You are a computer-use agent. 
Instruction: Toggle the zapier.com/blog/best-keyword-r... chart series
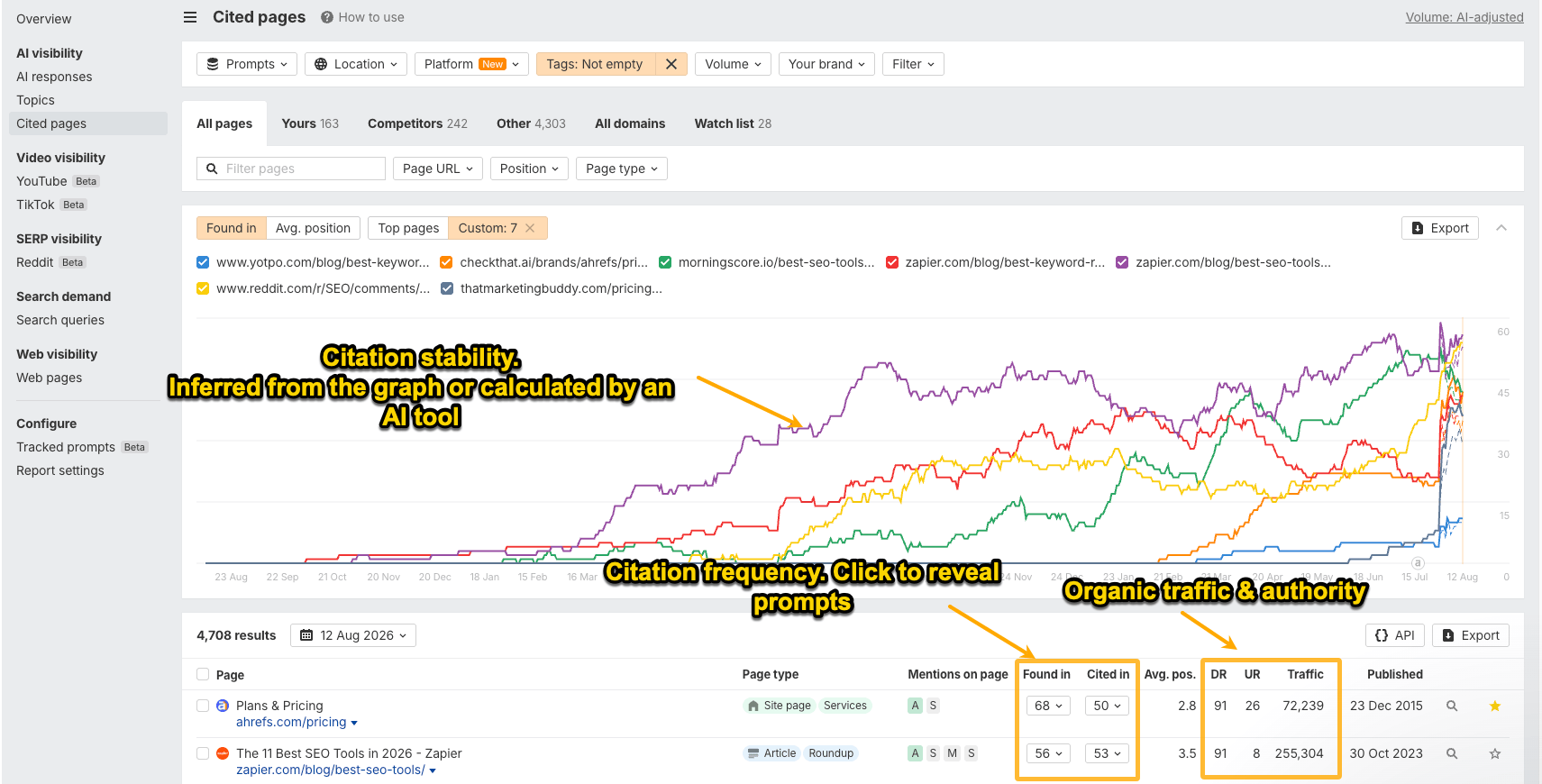coord(892,262)
